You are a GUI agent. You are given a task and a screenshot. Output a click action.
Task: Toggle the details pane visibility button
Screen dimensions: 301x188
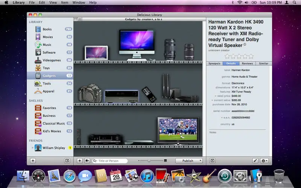click(x=212, y=161)
